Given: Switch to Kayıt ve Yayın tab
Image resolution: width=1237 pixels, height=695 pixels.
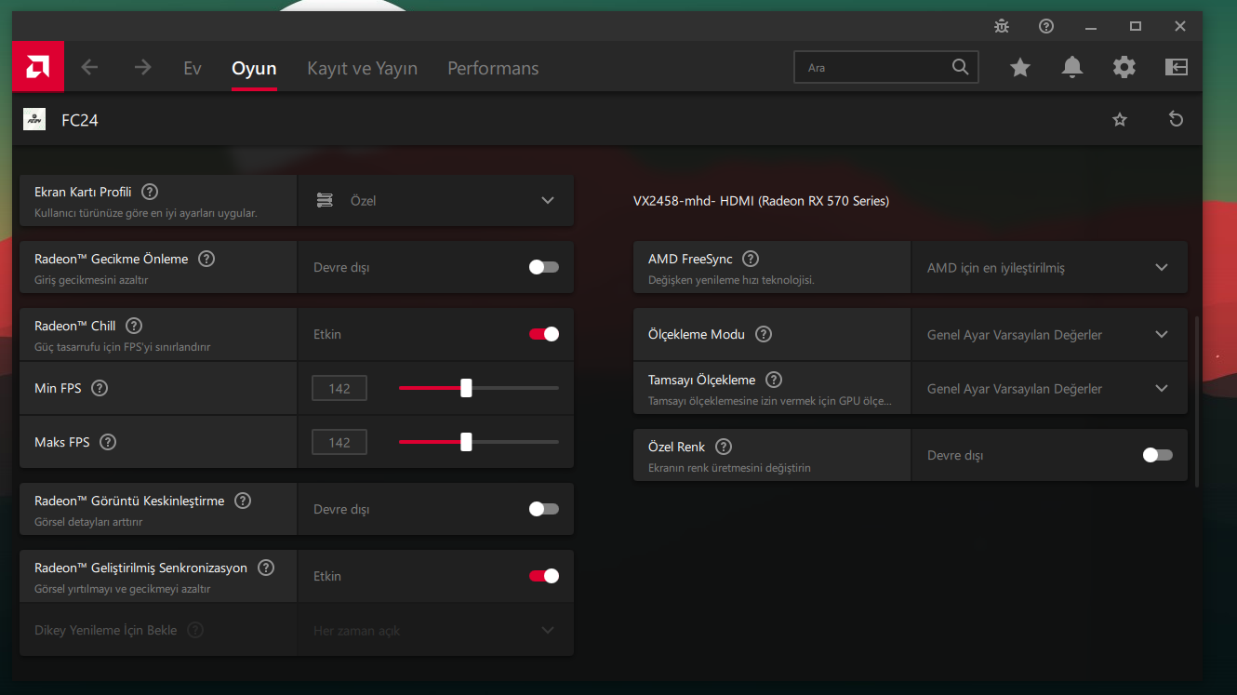Looking at the screenshot, I should click(x=362, y=68).
